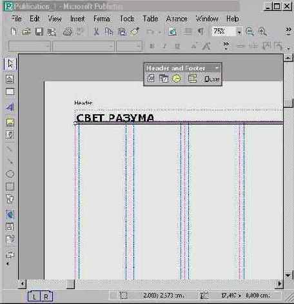Viewport: 294px width, 304px height.
Task: Switch to the right master page R
Action: pyautogui.click(x=46, y=297)
